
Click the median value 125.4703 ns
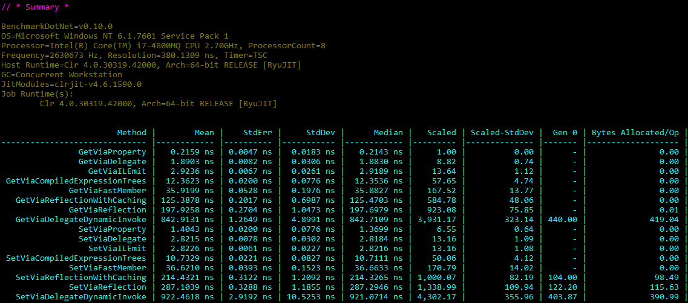coord(376,200)
